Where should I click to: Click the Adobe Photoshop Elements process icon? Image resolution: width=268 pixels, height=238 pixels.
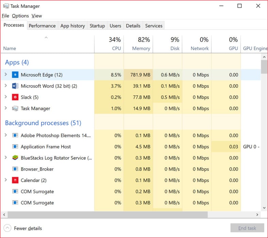15,135
